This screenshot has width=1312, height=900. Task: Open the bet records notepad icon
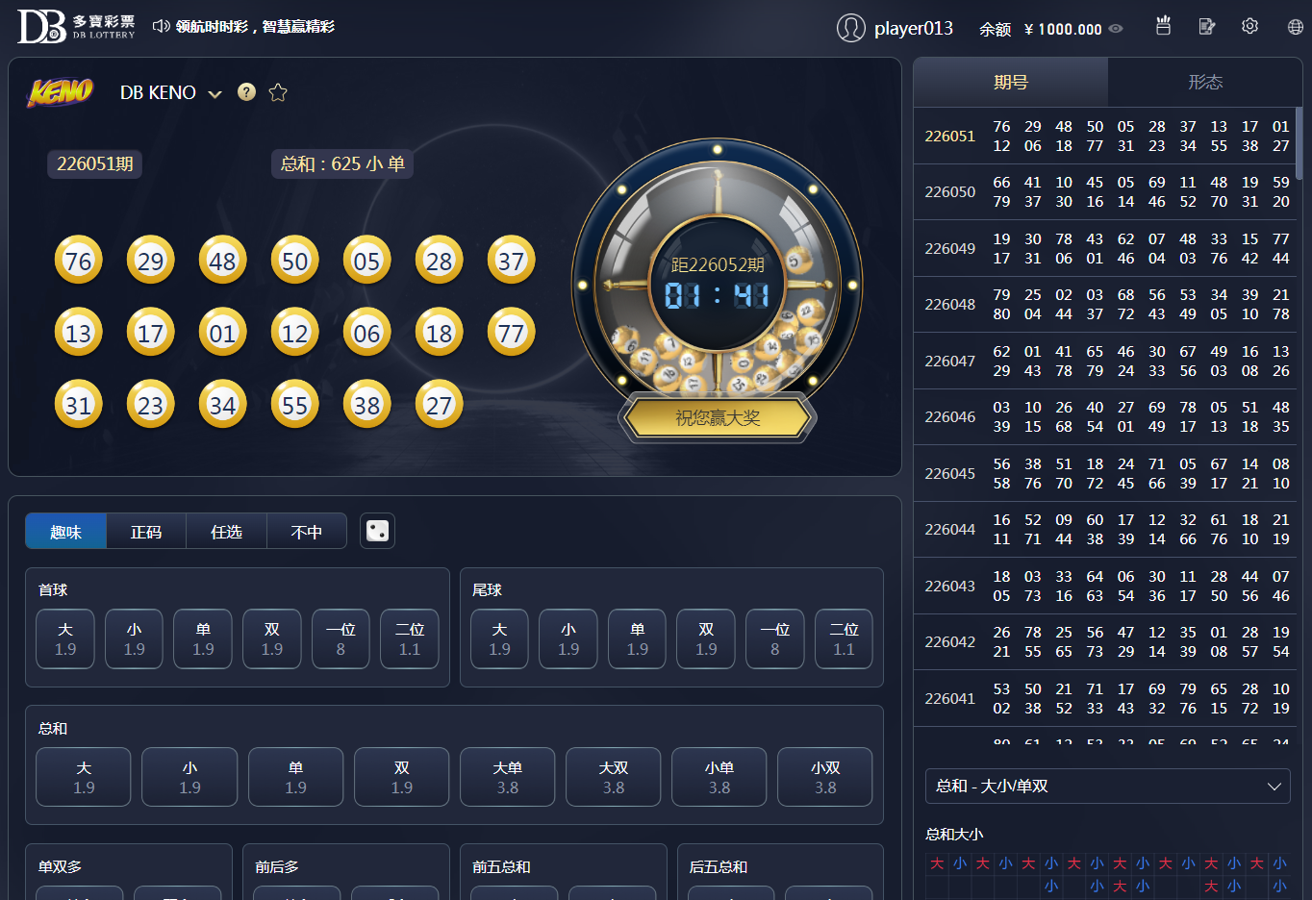[1207, 27]
